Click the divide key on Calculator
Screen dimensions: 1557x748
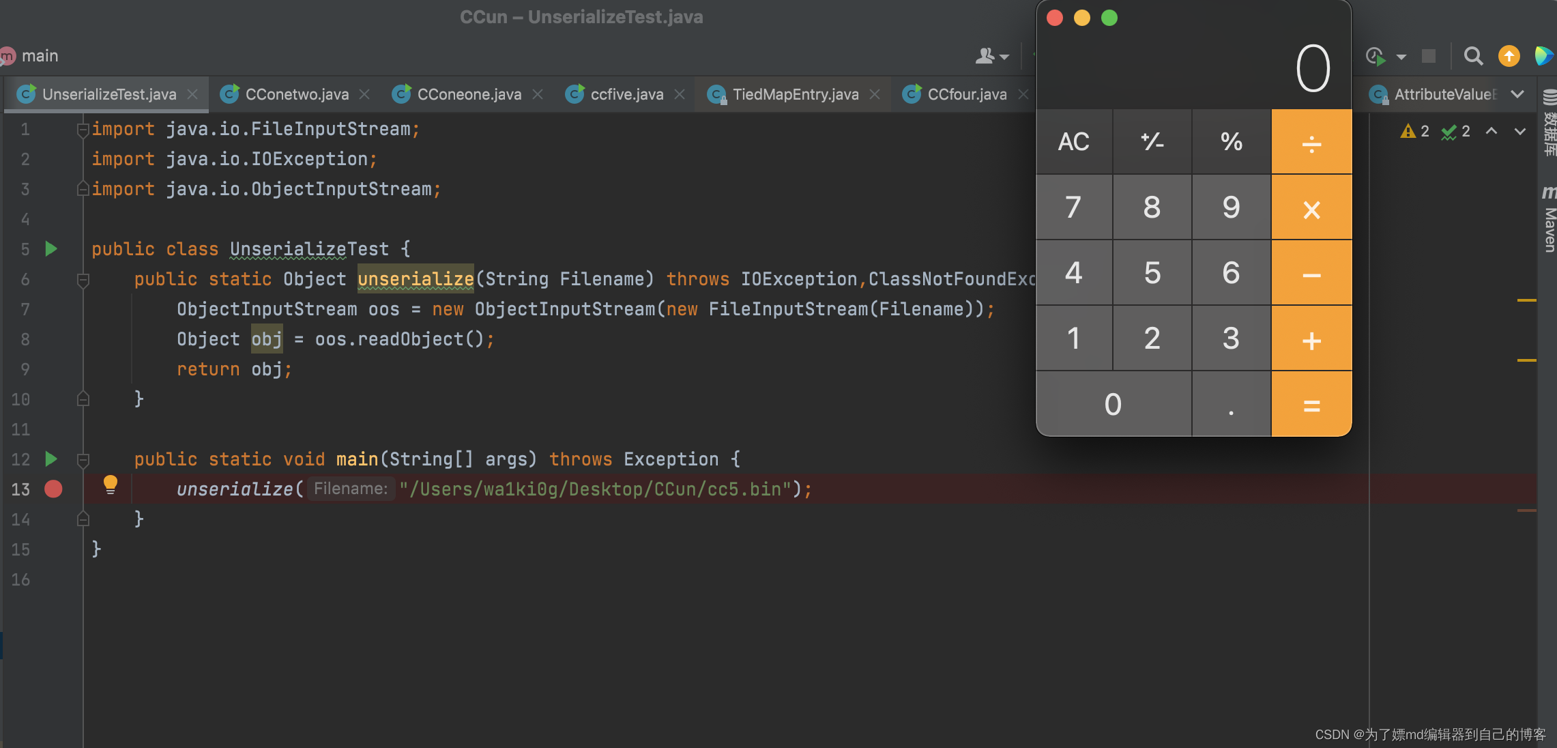point(1311,142)
